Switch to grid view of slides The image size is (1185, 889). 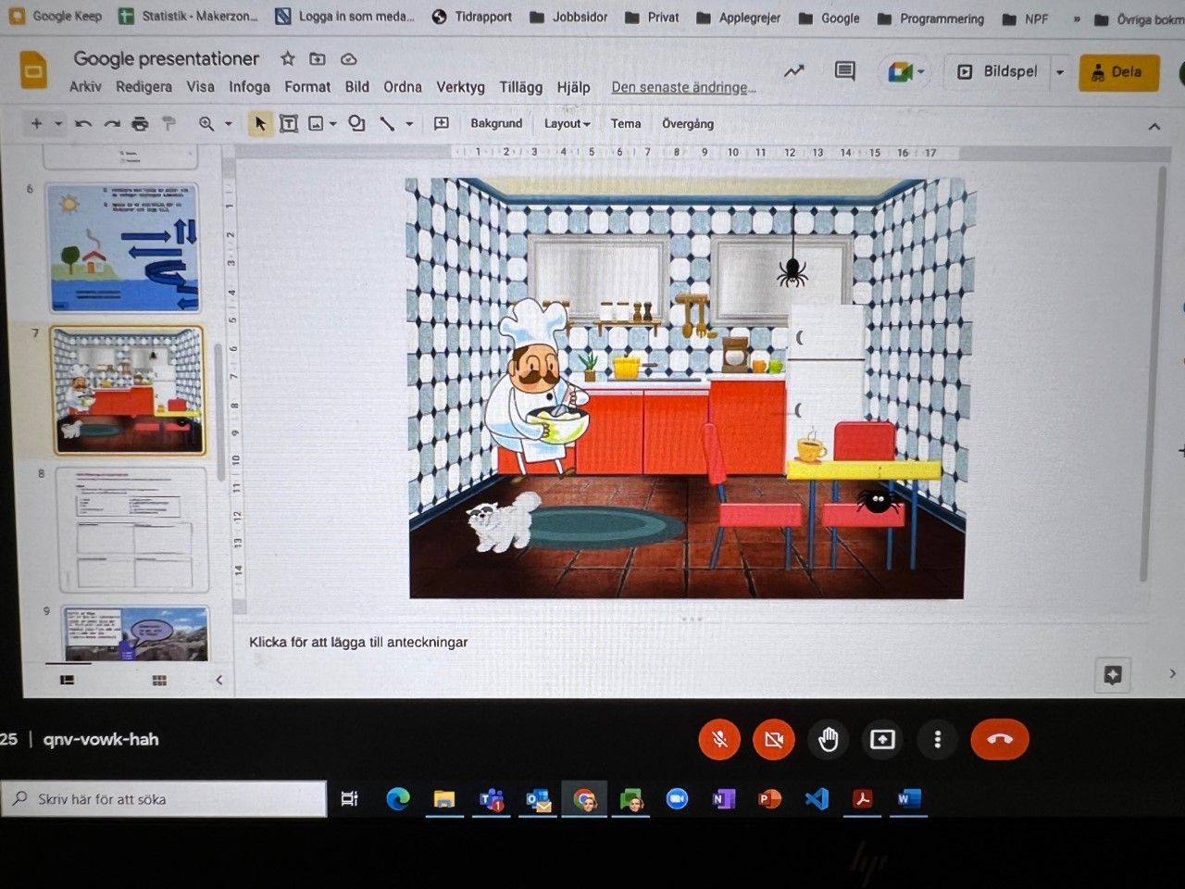click(x=159, y=680)
